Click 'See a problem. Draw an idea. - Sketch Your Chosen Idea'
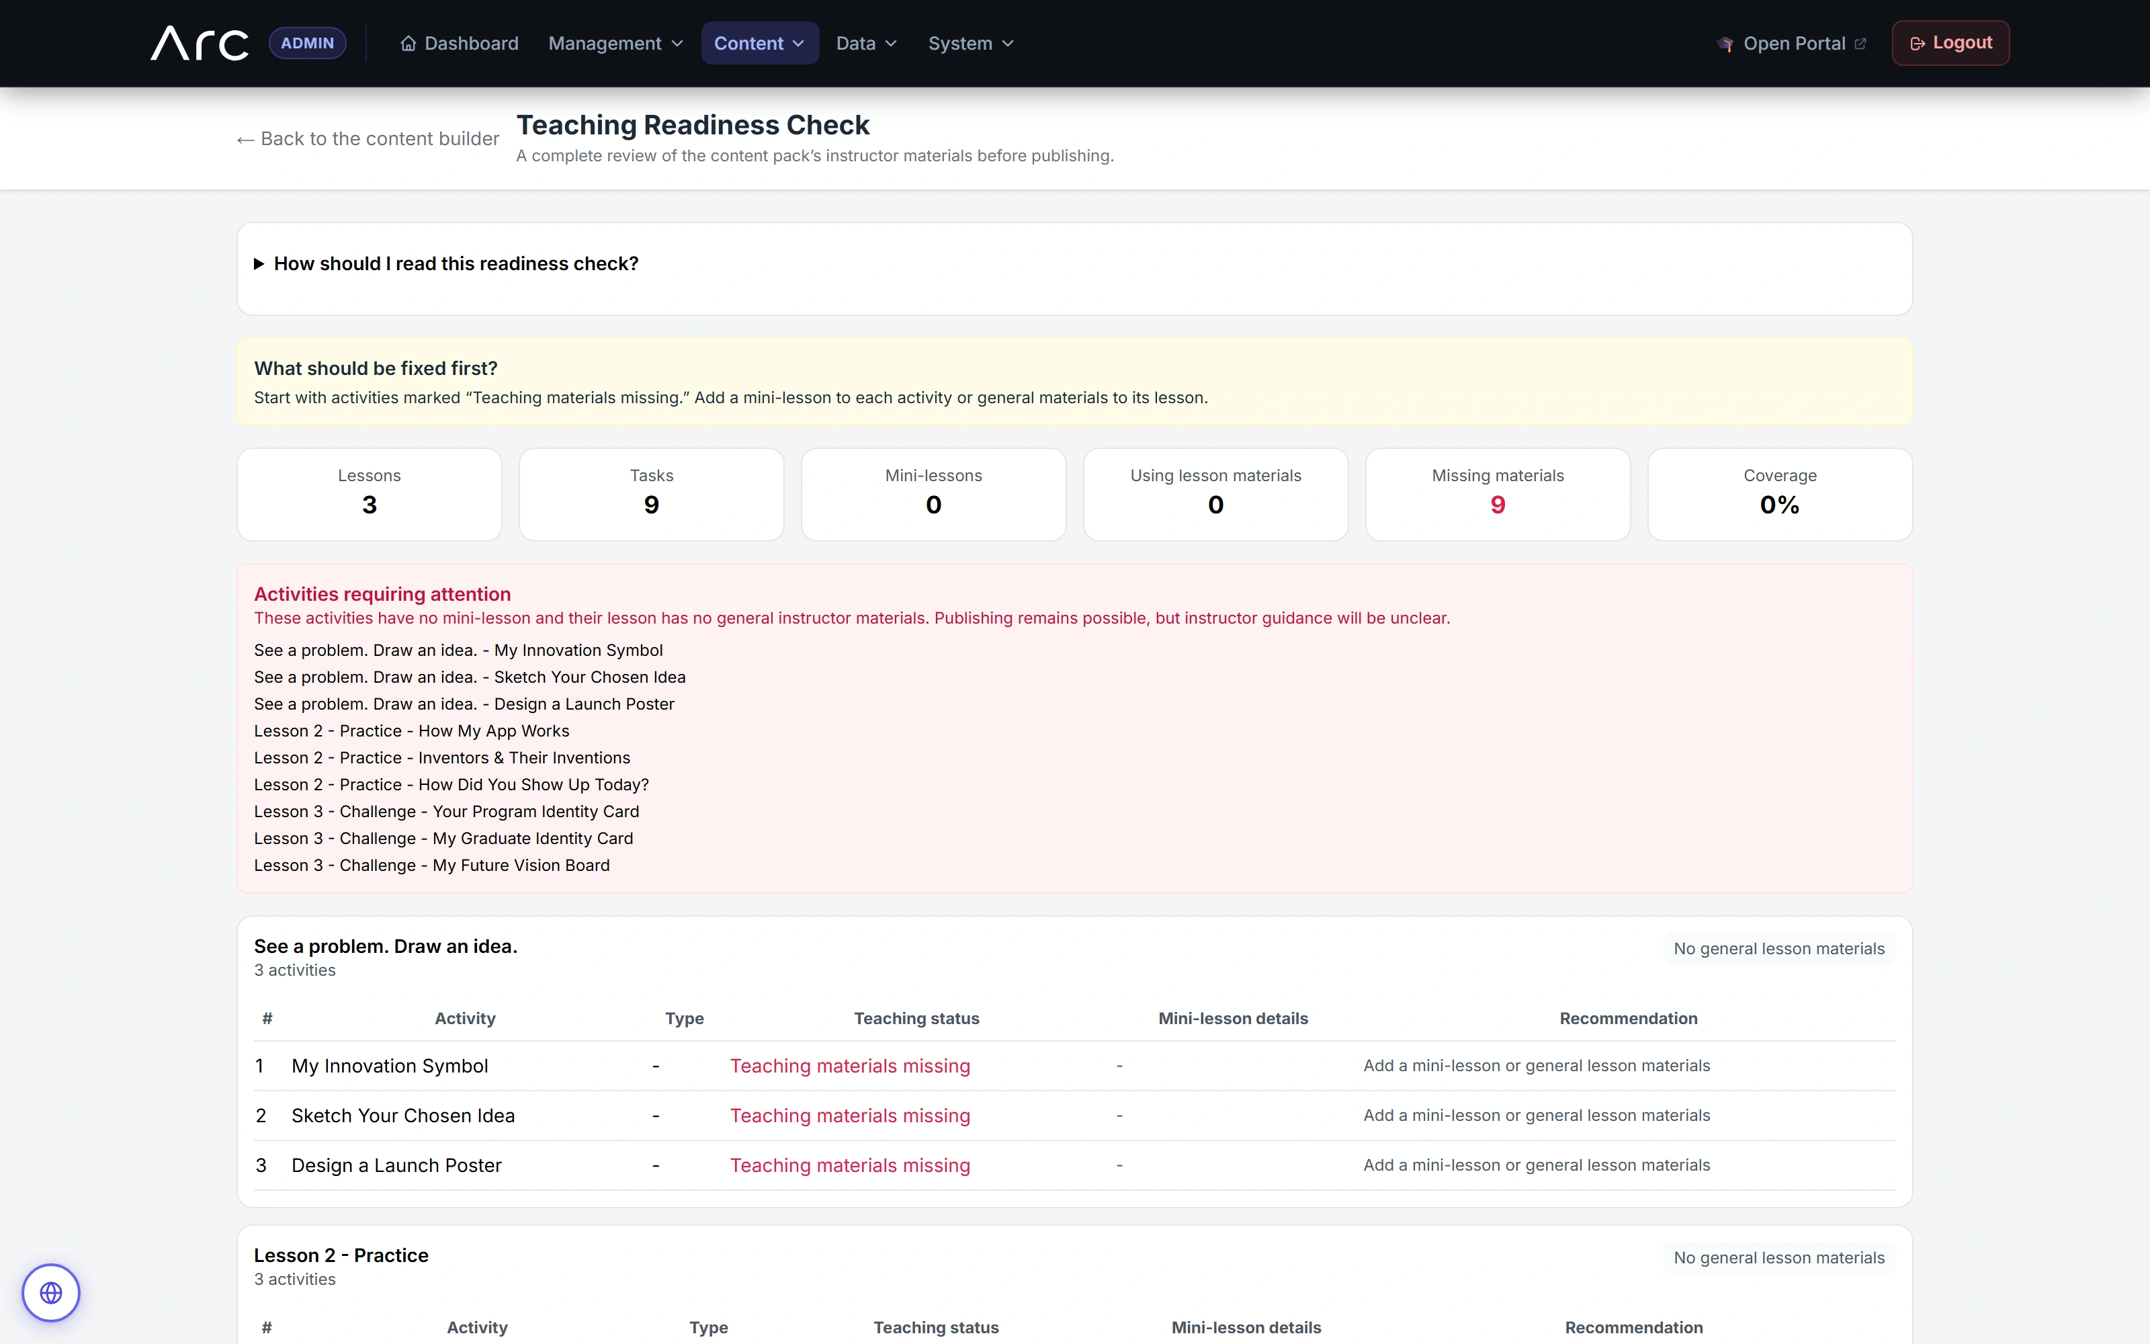 470,677
